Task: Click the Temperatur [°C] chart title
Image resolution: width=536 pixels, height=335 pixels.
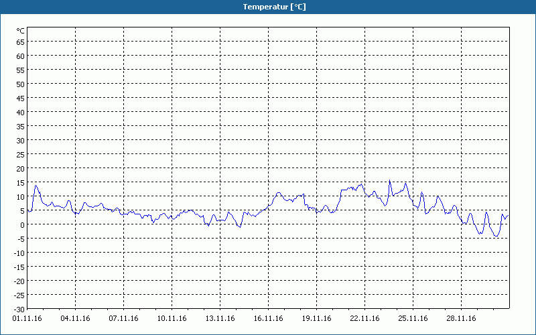Action: point(274,7)
